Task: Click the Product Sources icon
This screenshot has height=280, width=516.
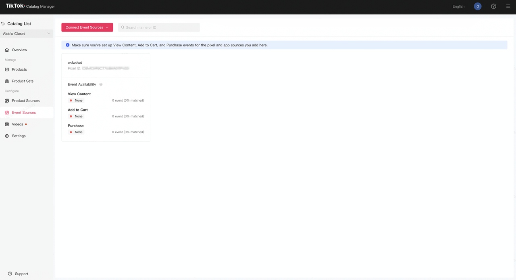Action: coord(7,101)
